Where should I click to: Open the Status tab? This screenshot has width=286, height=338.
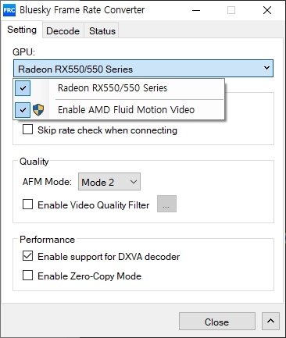click(x=102, y=30)
